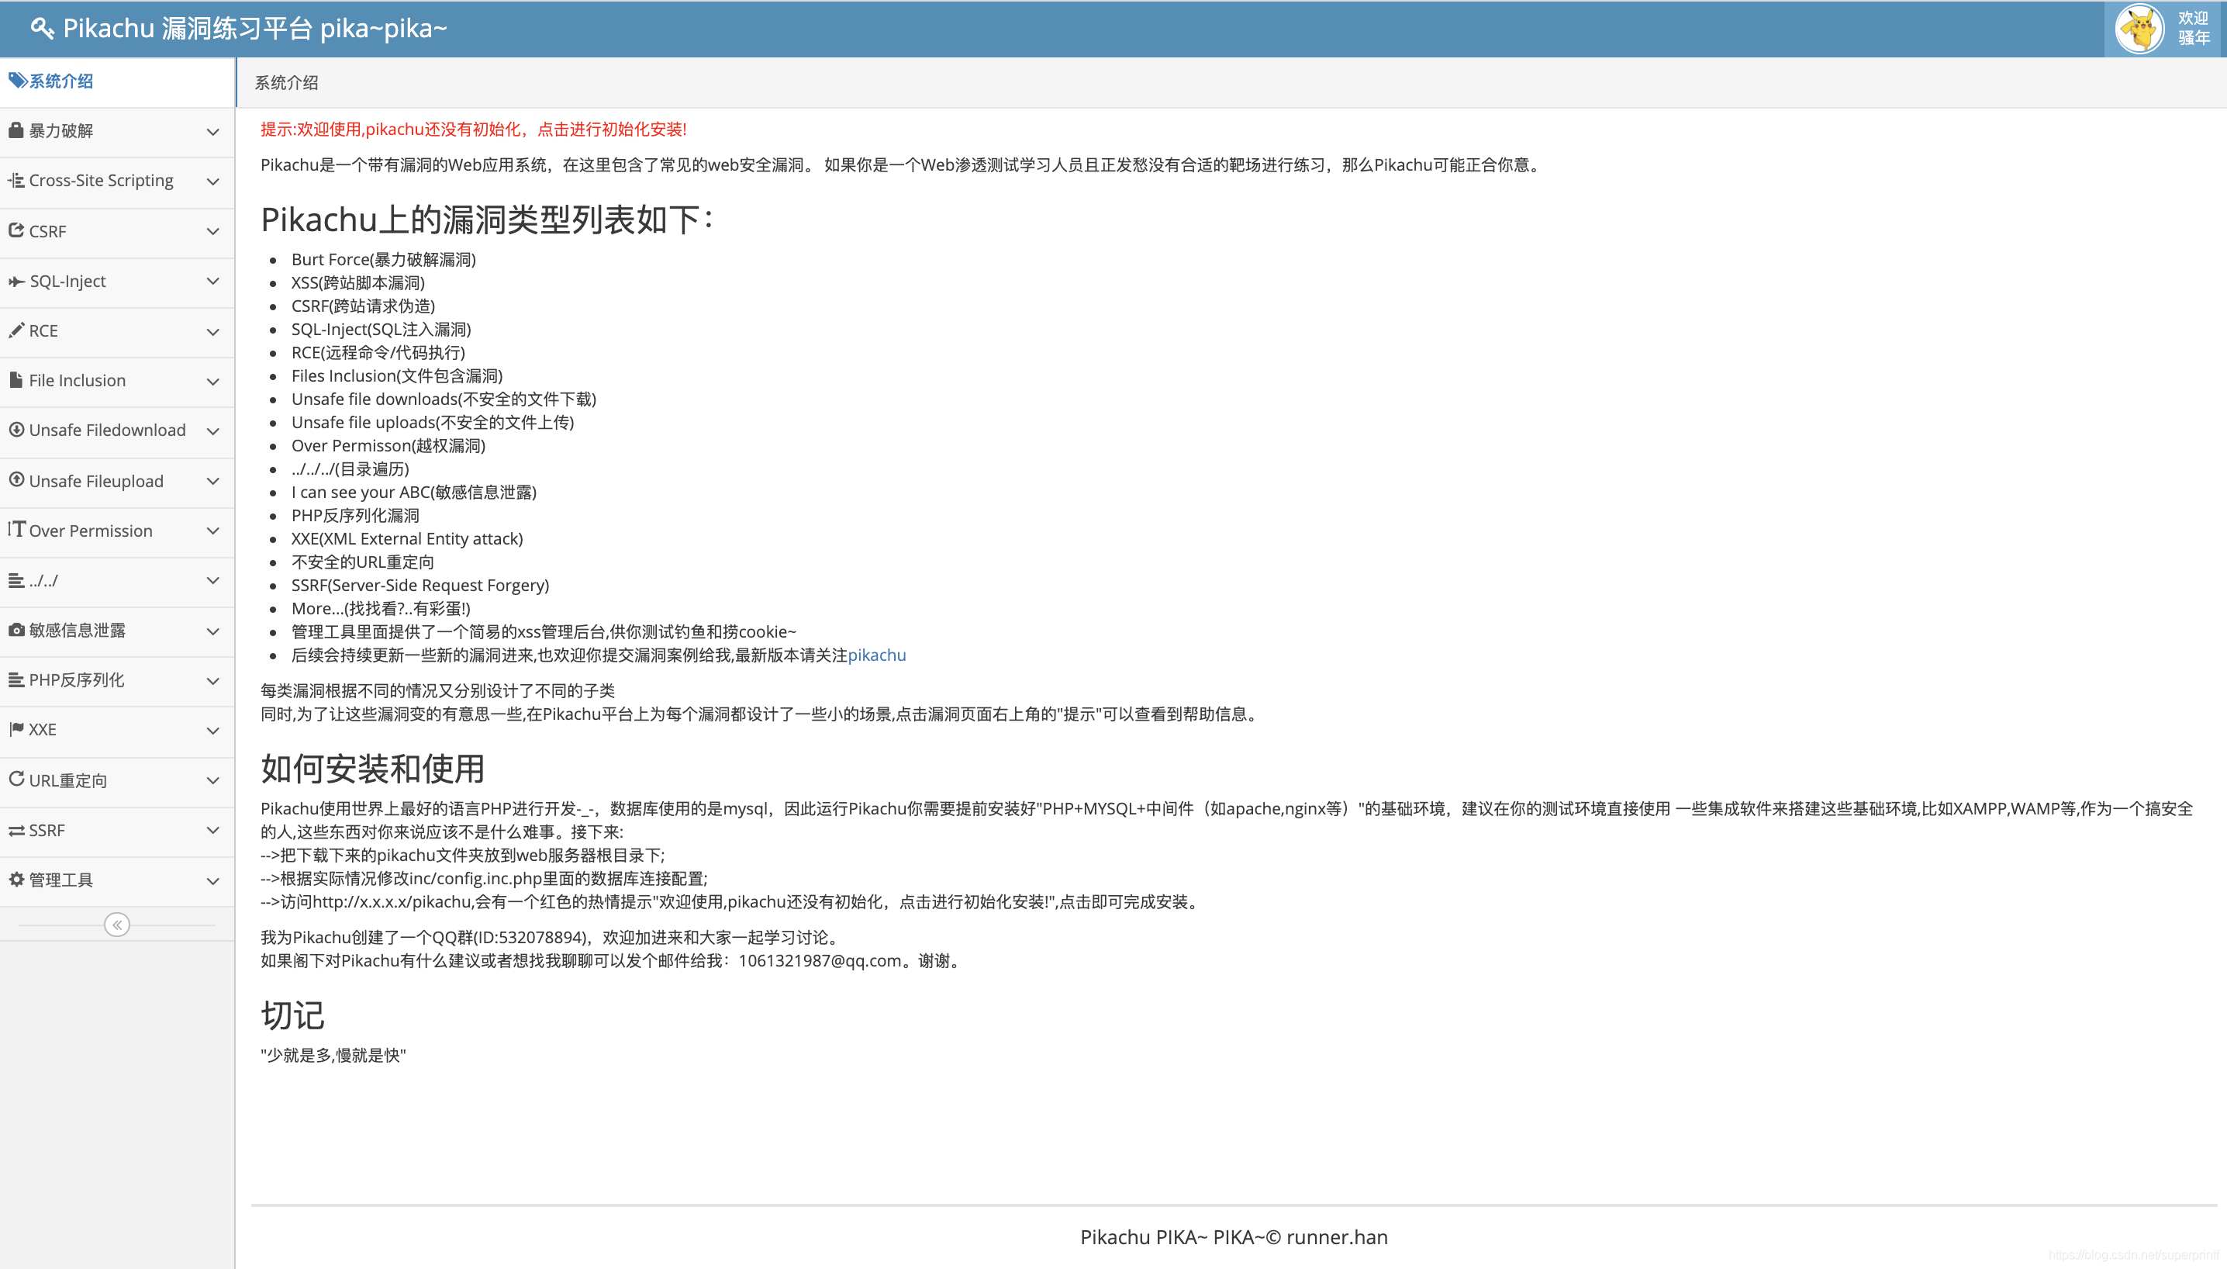Open the 系统介绍 sidebar item
This screenshot has width=2227, height=1269.
[117, 82]
